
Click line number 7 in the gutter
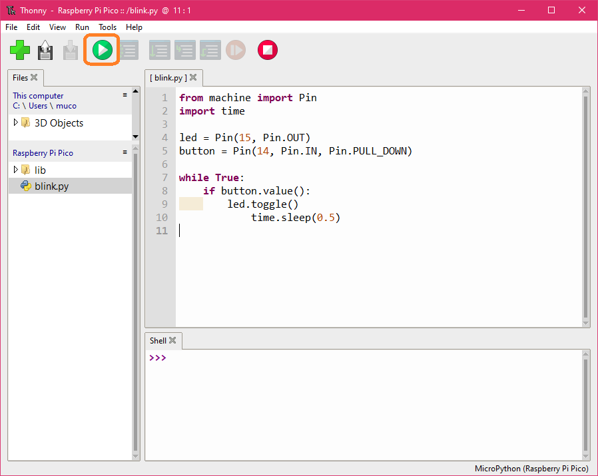pos(164,177)
